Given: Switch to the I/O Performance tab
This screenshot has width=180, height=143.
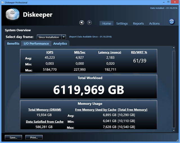Looking at the screenshot, I should [x=36, y=44].
